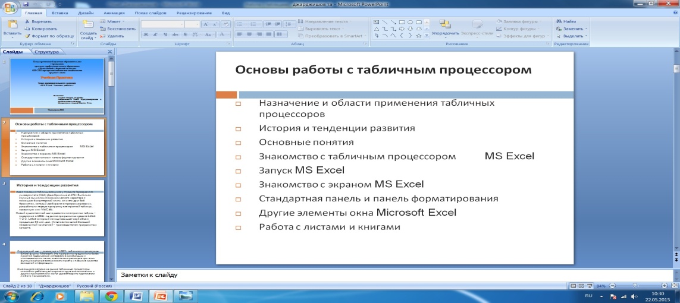
Task: Toggle align text left
Action: click(239, 34)
